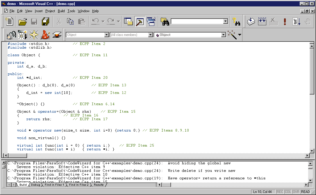Toggle the OVR overtype indicator in status bar
316x195 pixels.
point(296,192)
